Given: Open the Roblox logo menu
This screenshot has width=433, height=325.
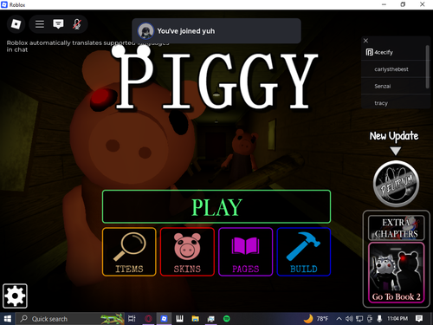Looking at the screenshot, I should 16,24.
